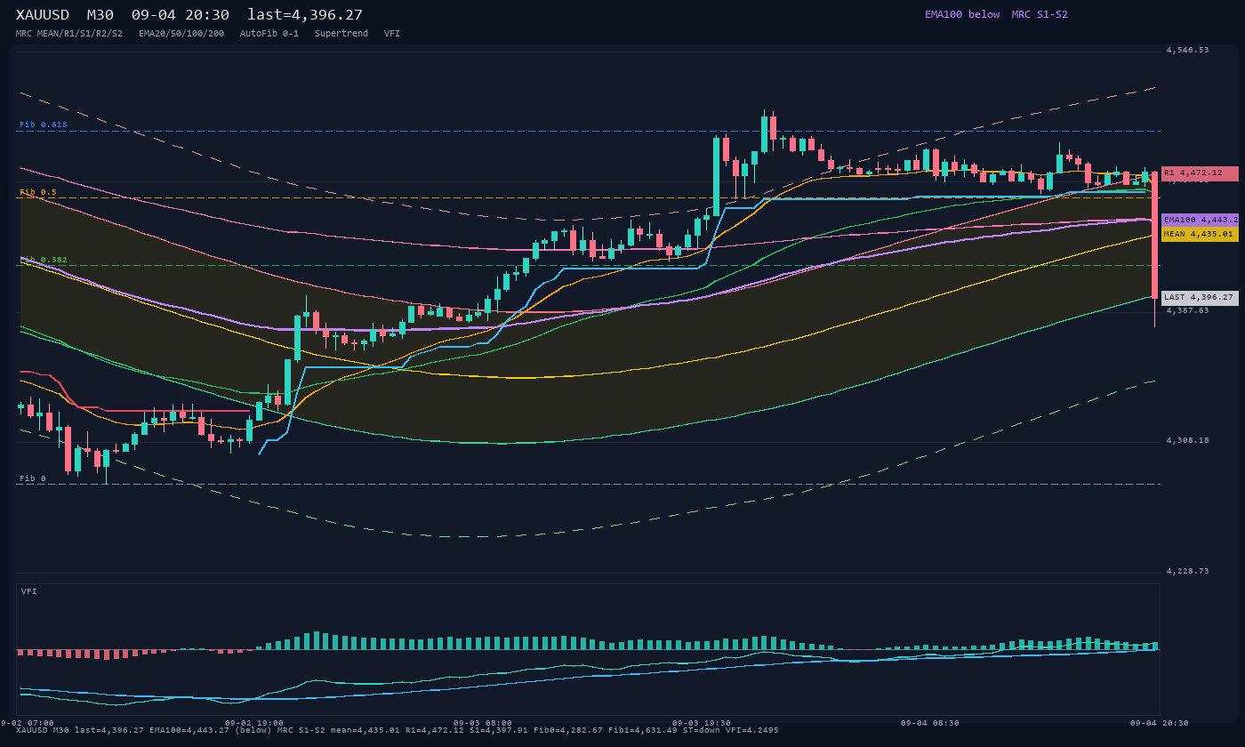Click 'mean=4,435.01' in the bottom status line
1245x747 pixels.
pos(365,730)
